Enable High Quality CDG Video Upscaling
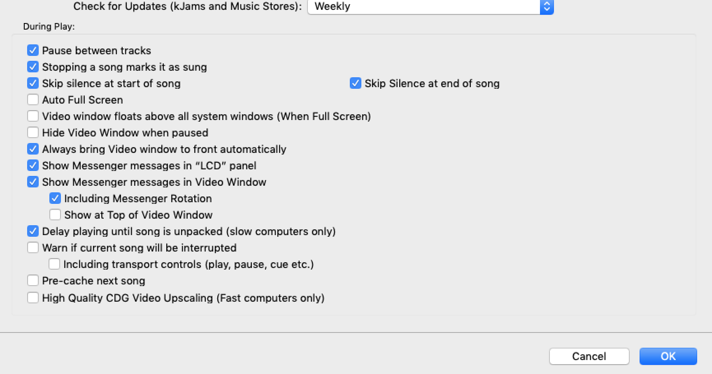The image size is (712, 374). [33, 298]
